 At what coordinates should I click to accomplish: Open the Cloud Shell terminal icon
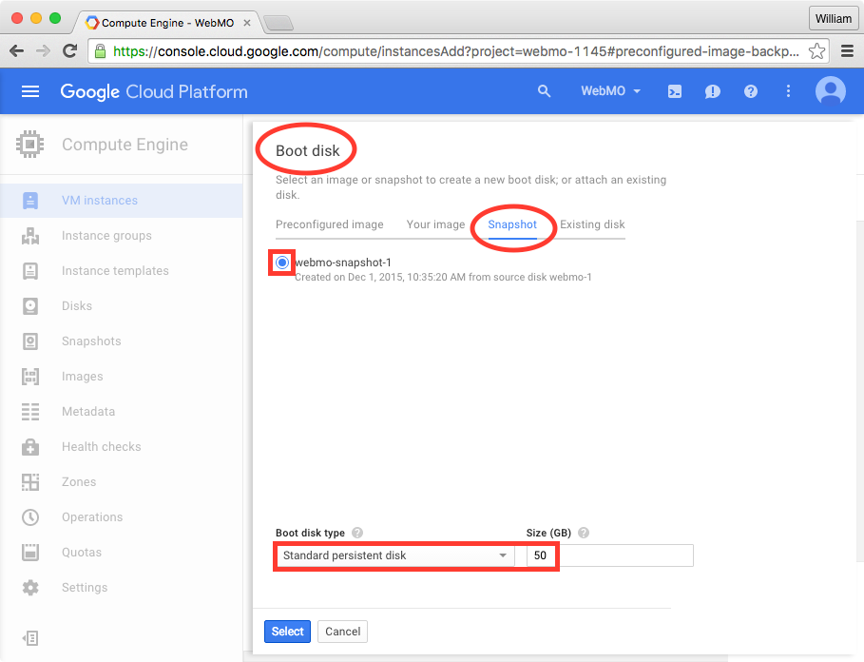click(x=675, y=91)
